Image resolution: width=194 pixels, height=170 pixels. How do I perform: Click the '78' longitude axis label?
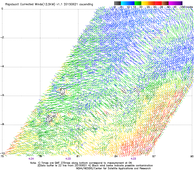pyautogui.click(x=40, y=156)
